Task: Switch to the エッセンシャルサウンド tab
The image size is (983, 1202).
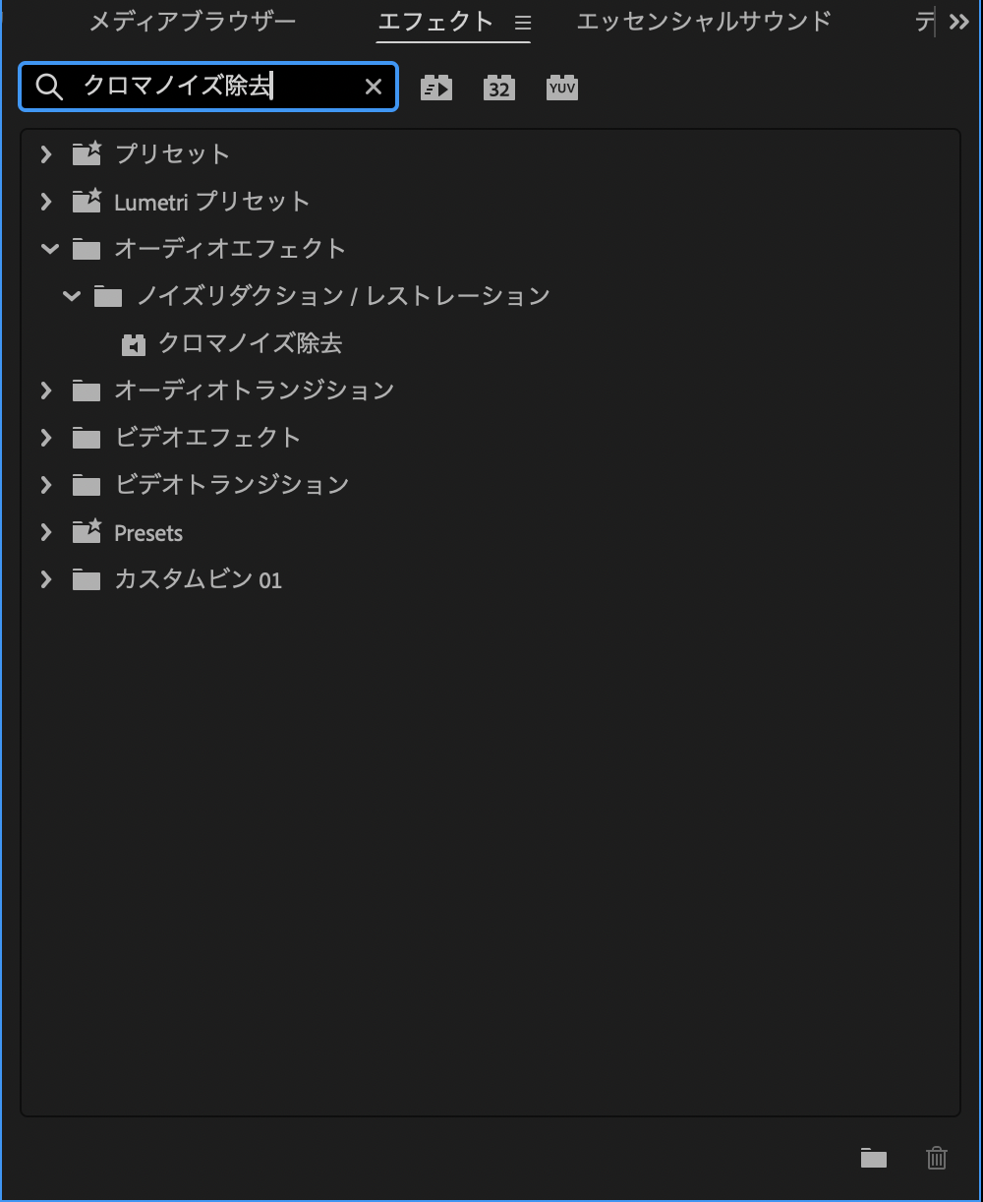Action: coord(704,22)
